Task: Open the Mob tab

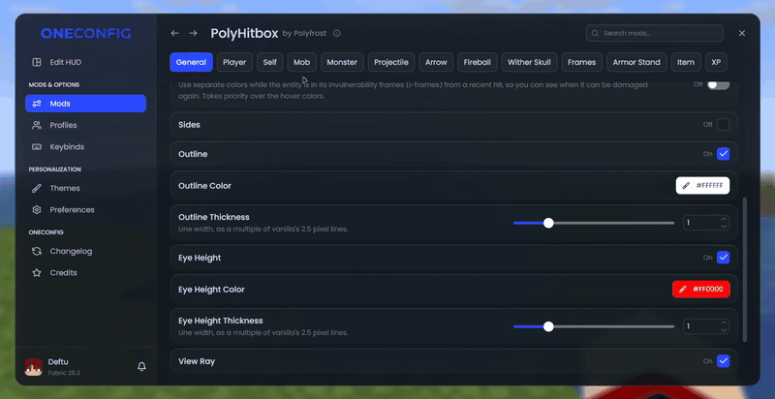Action: coord(302,62)
